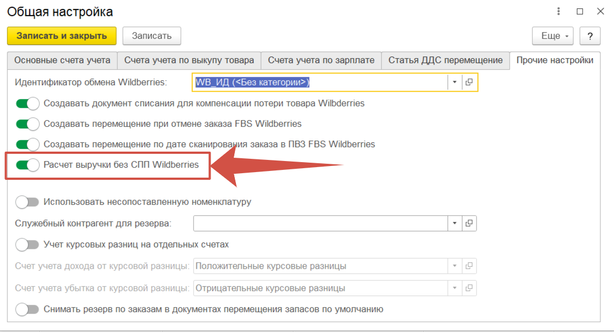Image resolution: width=614 pixels, height=332 pixels.
Task: Expand the Служебный контрагент для резерва dropdown
Action: [x=455, y=224]
